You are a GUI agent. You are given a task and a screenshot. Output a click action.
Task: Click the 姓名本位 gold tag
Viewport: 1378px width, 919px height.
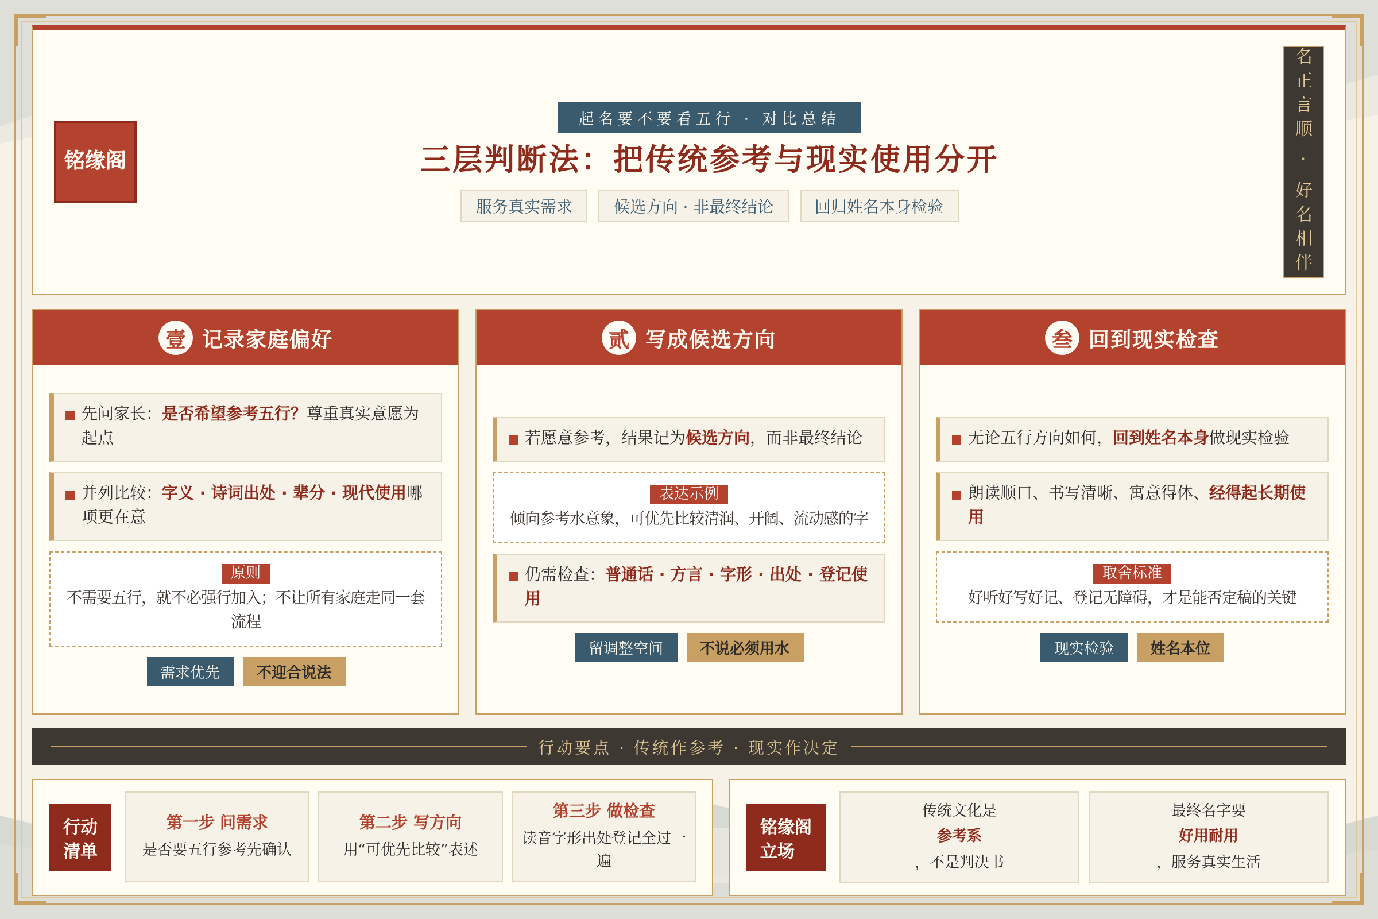tap(1180, 647)
